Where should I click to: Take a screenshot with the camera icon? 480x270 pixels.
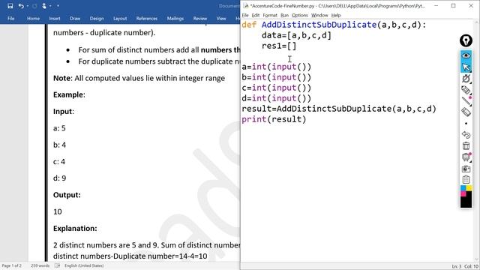coord(466,169)
